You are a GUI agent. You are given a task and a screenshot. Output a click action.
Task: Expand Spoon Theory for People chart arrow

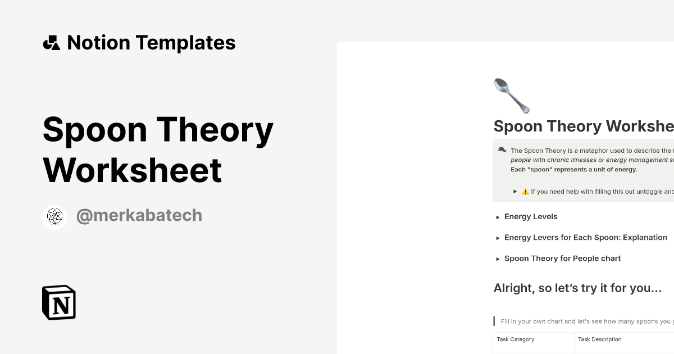click(498, 259)
